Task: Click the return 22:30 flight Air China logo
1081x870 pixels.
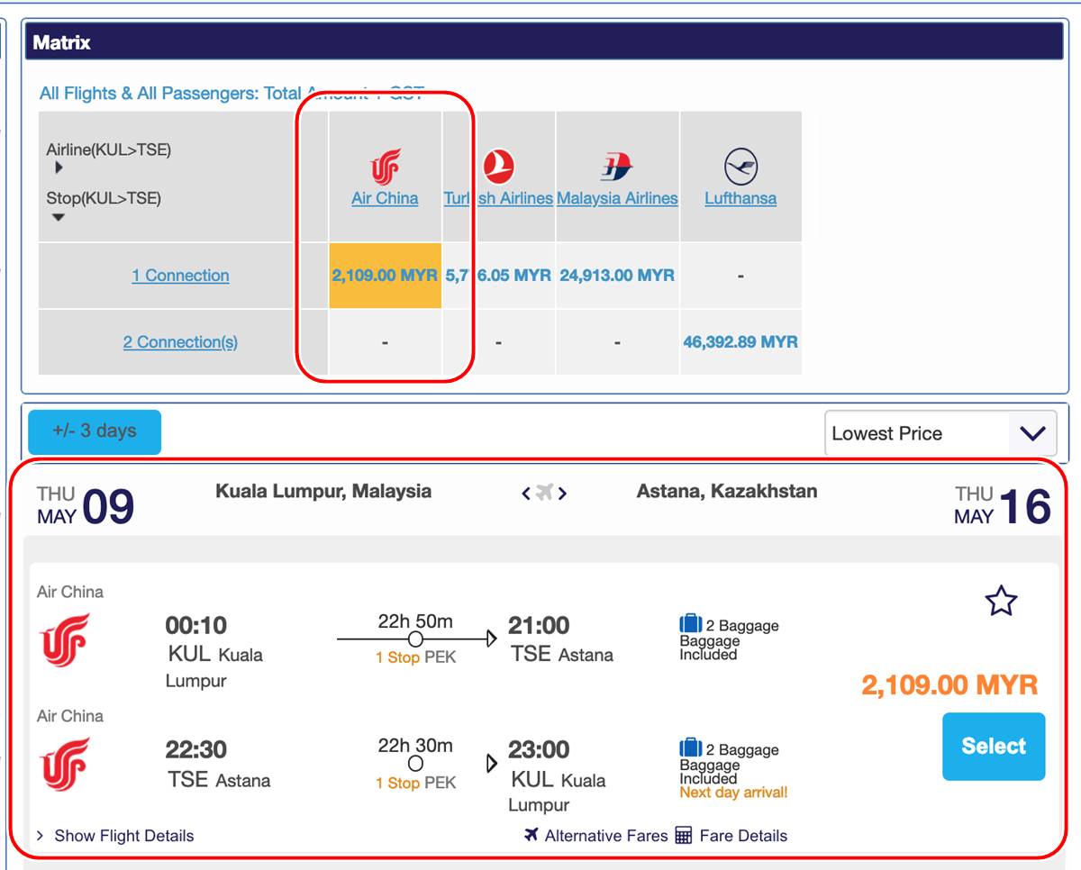Action: (x=66, y=764)
